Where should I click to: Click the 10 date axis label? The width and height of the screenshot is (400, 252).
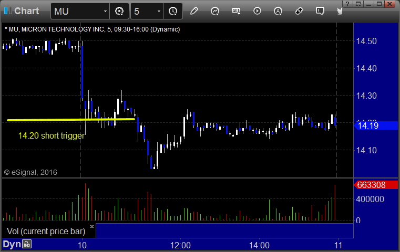tap(82, 245)
